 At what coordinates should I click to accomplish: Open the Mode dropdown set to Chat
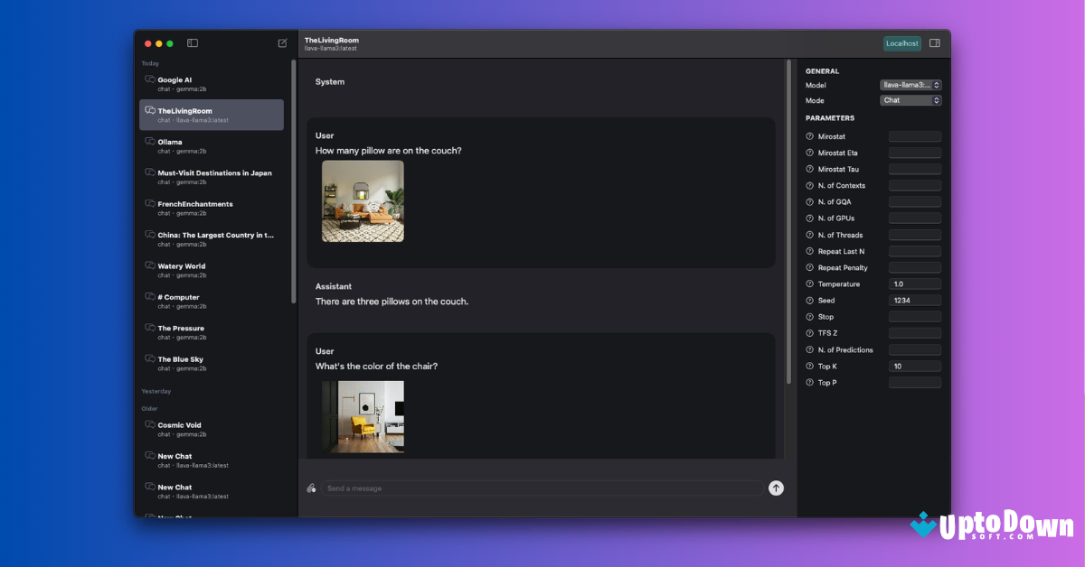coord(910,100)
